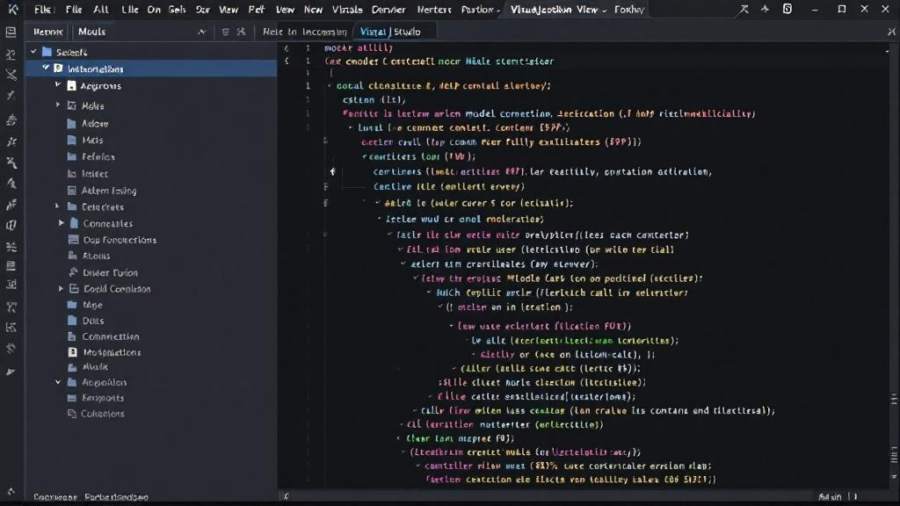Collapse the 'Aegroms' tree node
900x506 pixels.
pos(58,85)
